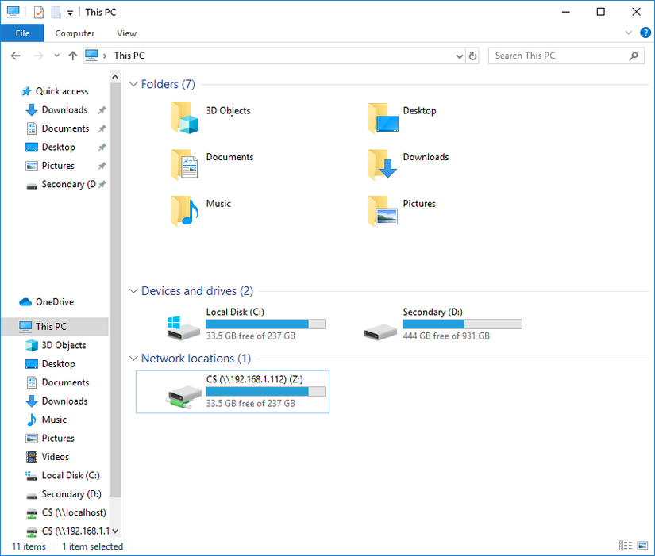Open recent locations dropdown arrow
Screen dimensions: 655x556
[57, 56]
